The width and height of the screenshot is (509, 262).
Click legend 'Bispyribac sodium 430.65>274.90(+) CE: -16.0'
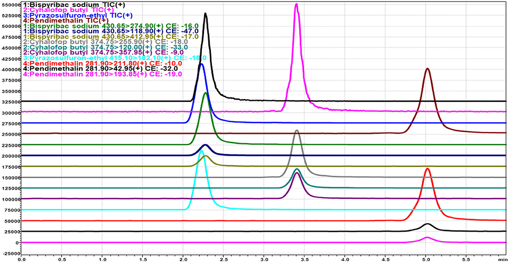coord(111,25)
